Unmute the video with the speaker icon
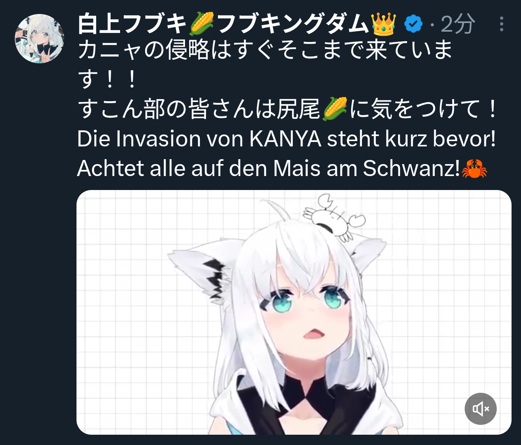521x445 pixels. [x=480, y=409]
